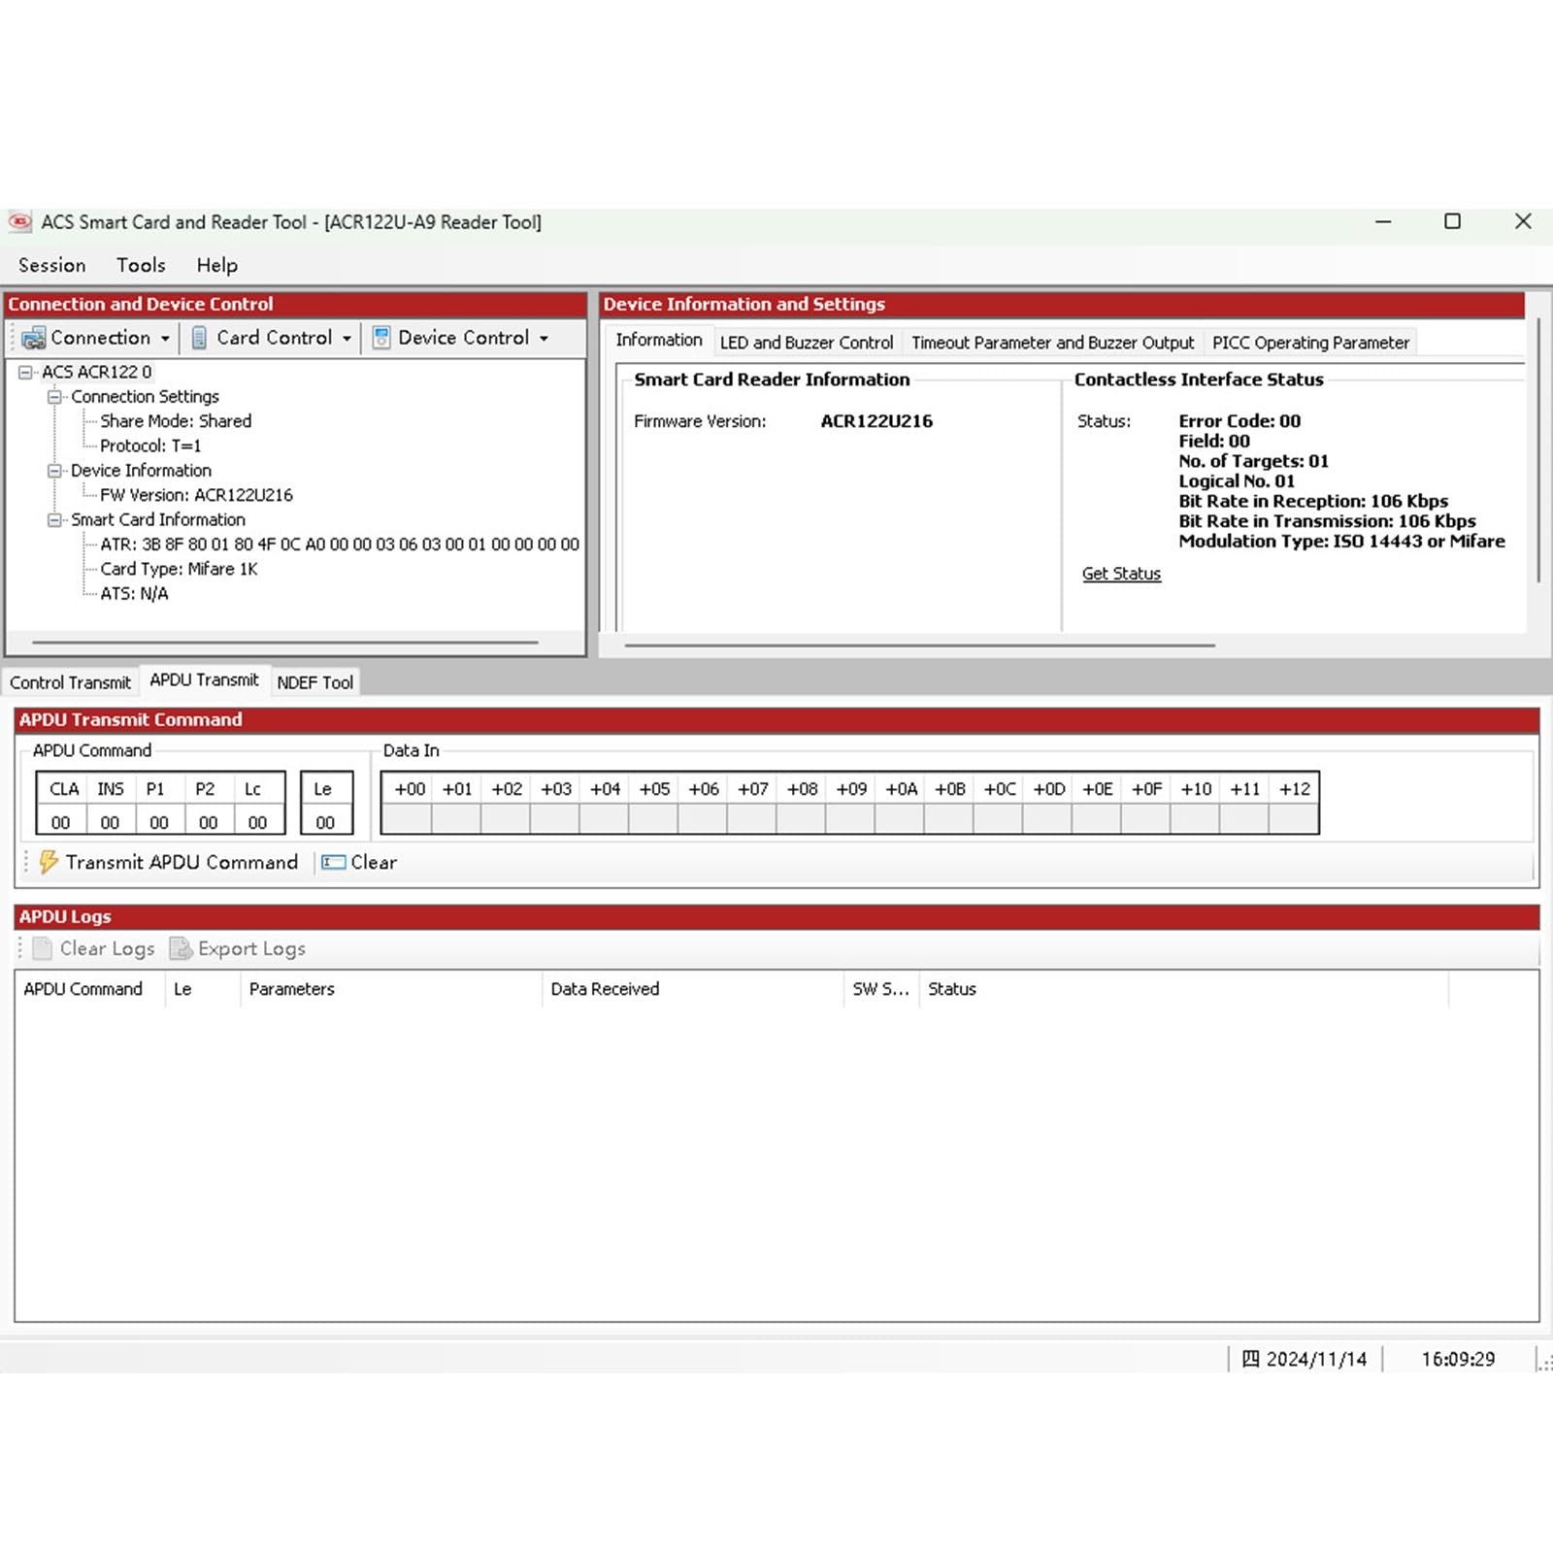Image resolution: width=1553 pixels, height=1553 pixels.
Task: Click the Connection toolbar icon
Action: (x=34, y=338)
